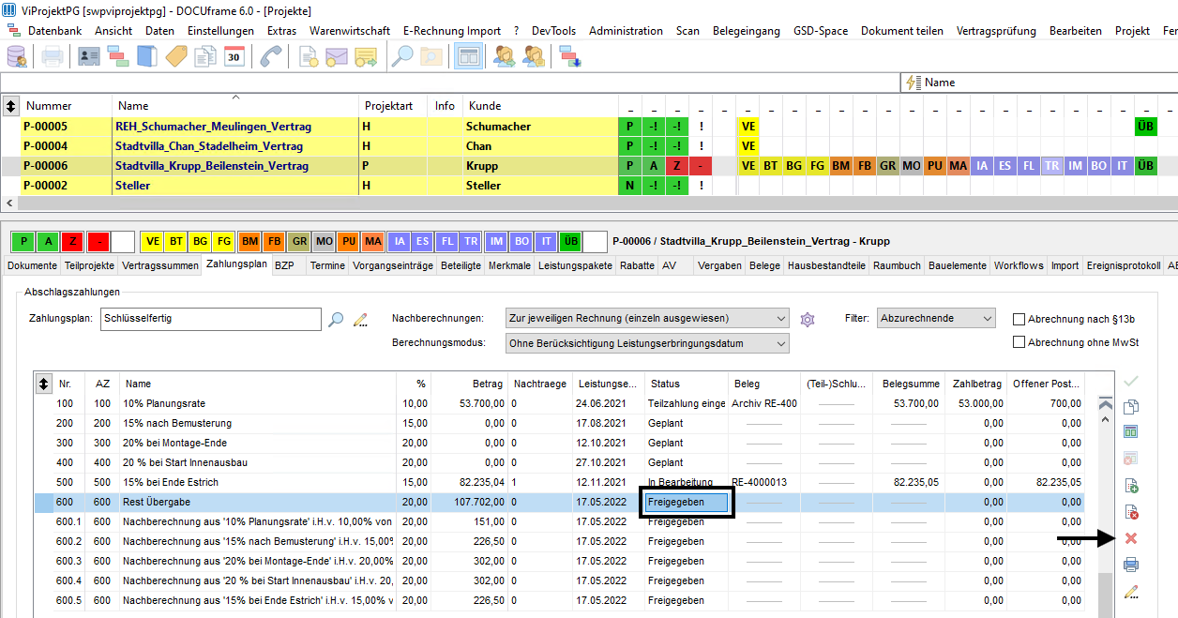Click the flowchart with blue down-arrow icon
The height and width of the screenshot is (618, 1178).
pos(570,56)
